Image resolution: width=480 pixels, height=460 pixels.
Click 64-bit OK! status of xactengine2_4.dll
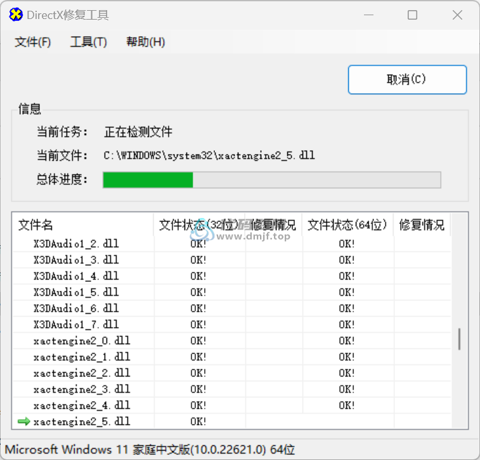coord(347,406)
